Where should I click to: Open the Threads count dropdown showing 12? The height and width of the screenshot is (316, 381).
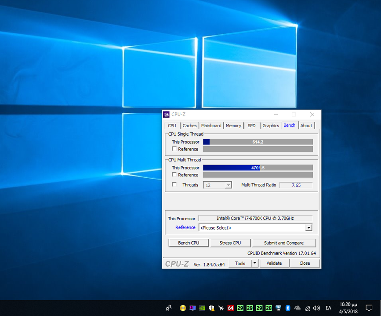pyautogui.click(x=217, y=185)
